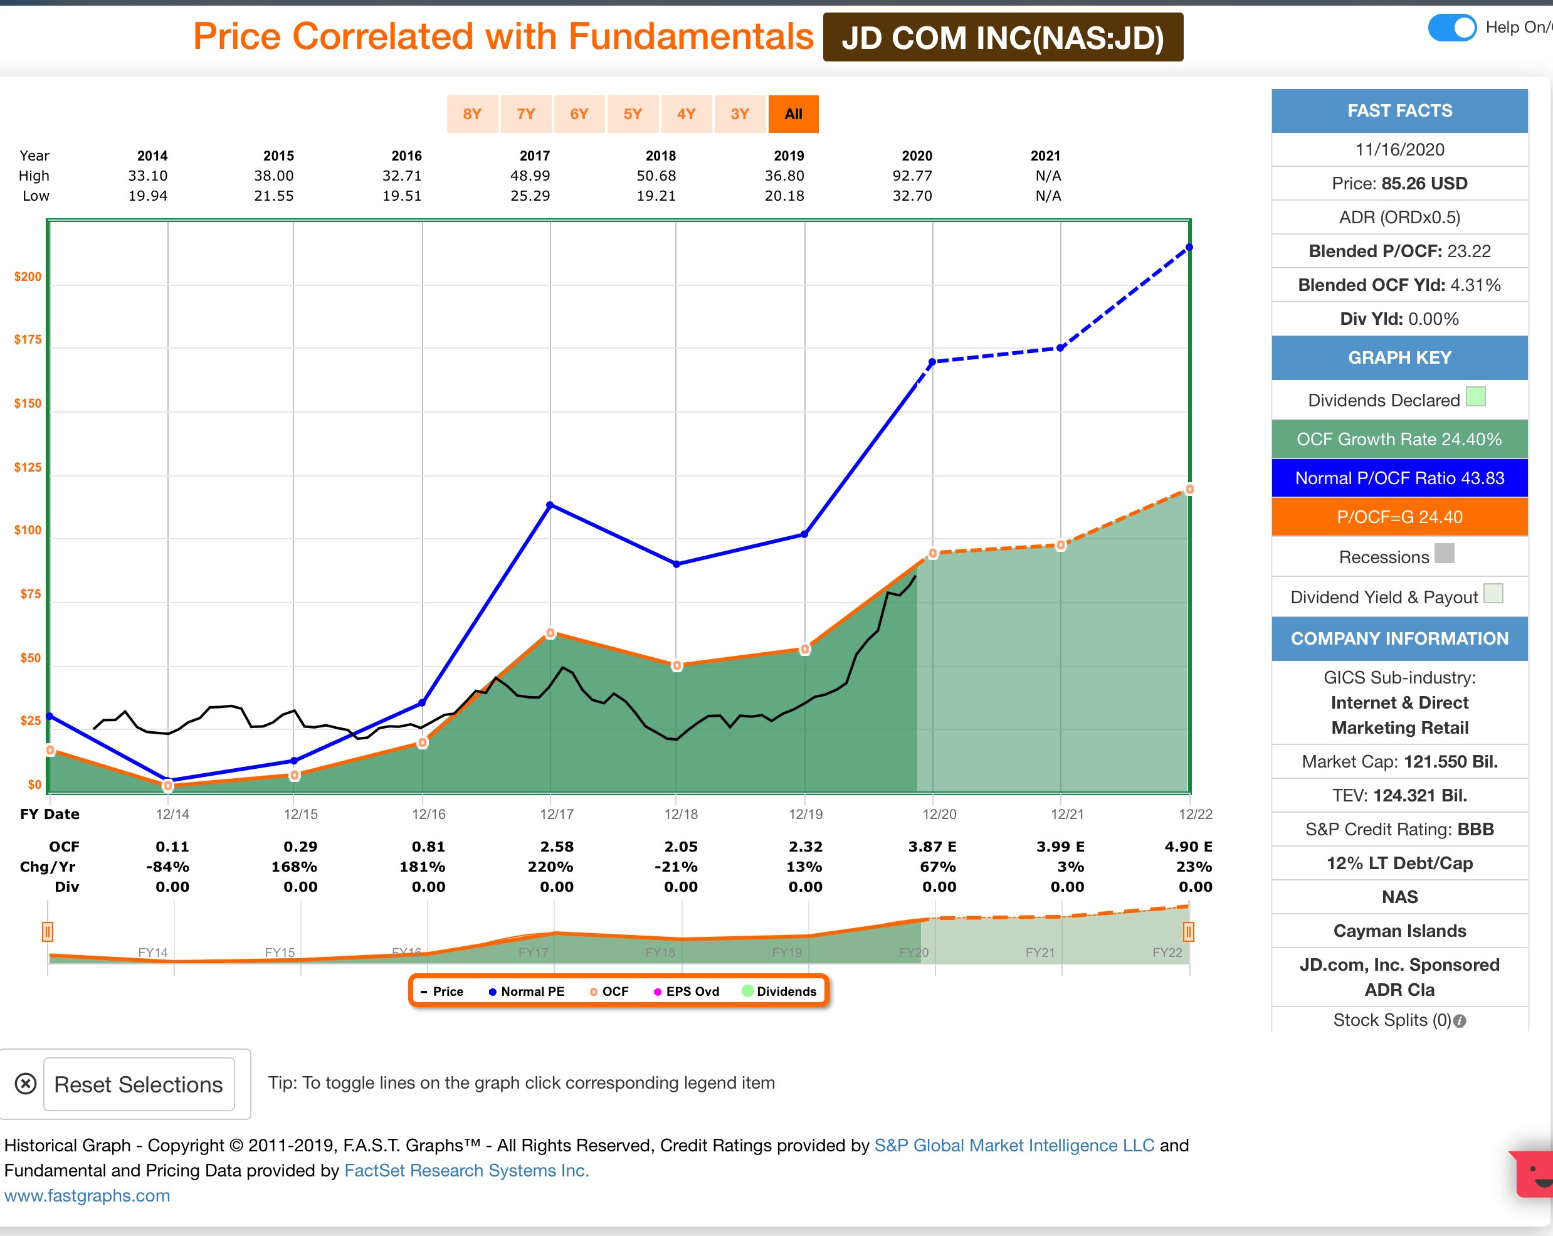Toggle the Dividends Declared checkbox square
Viewport: 1553px width, 1236px height.
tap(1476, 397)
